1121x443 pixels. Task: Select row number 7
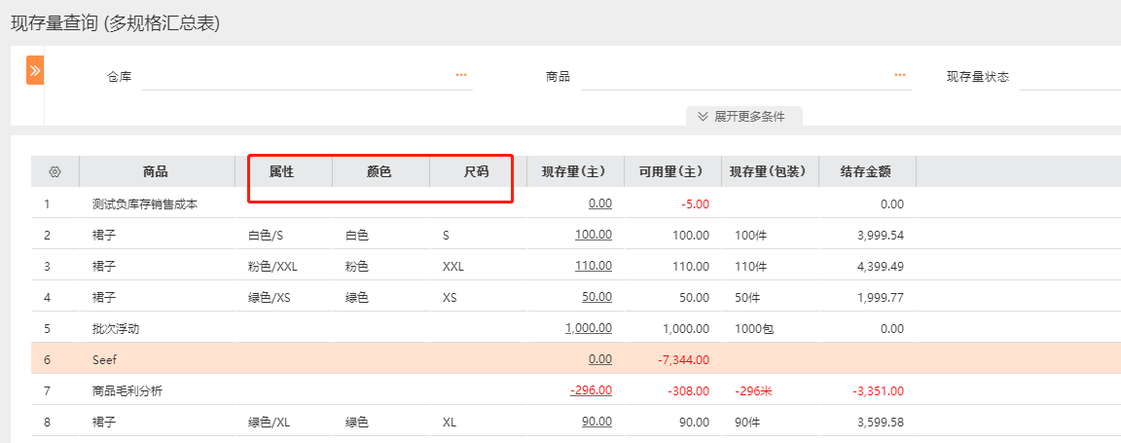point(47,390)
